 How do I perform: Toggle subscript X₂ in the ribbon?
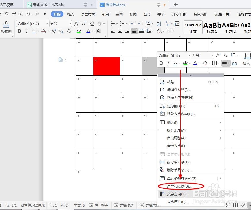pos(61,31)
